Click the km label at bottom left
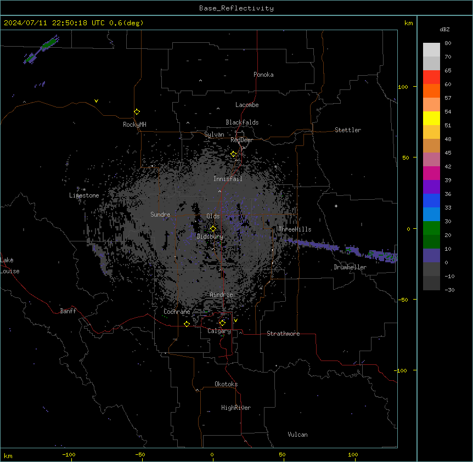Screen dimensions: 473x462 8,455
